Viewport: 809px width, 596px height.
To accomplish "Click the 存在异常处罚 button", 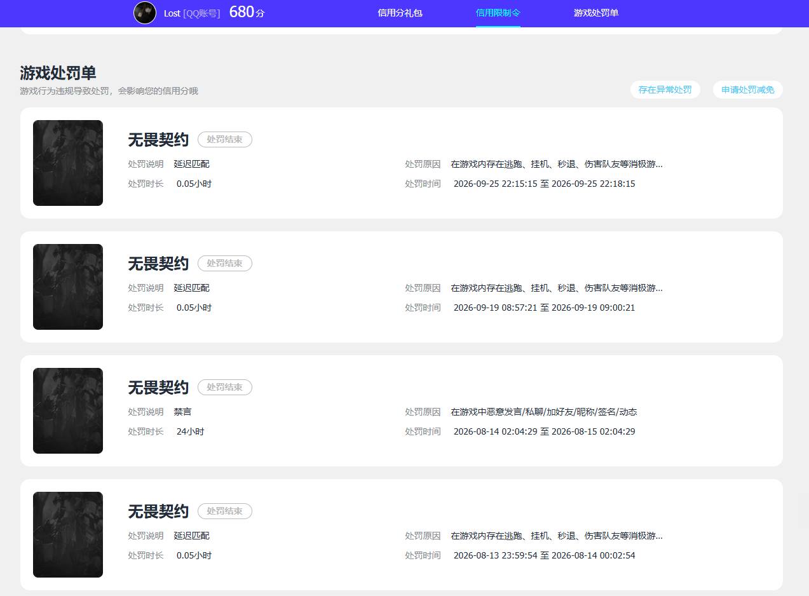I will [665, 90].
